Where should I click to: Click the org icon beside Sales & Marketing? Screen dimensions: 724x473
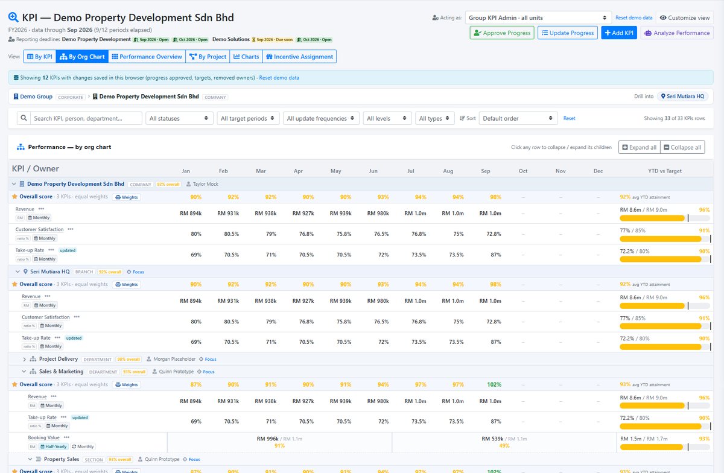(34, 372)
